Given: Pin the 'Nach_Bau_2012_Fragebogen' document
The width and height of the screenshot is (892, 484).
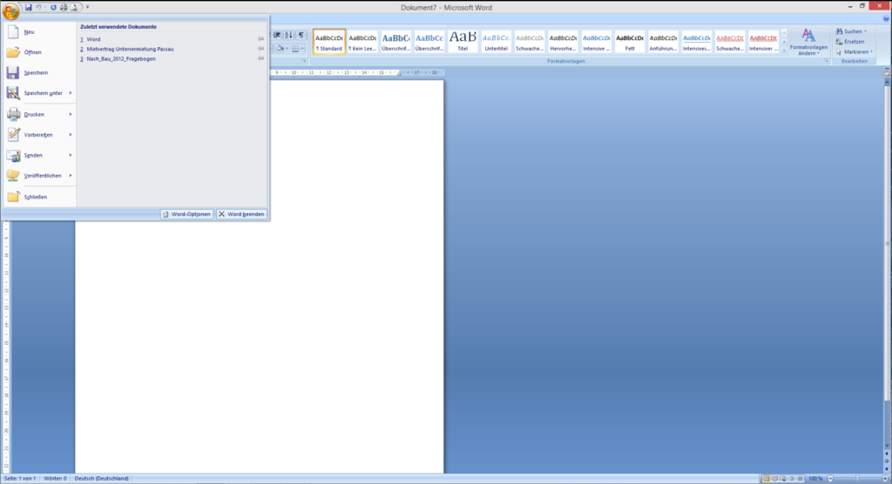Looking at the screenshot, I should (x=260, y=58).
